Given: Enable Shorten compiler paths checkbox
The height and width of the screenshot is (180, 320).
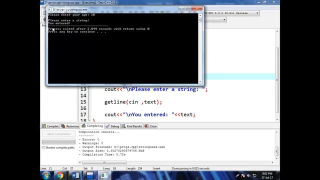Looking at the screenshot, I should click(x=43, y=147).
